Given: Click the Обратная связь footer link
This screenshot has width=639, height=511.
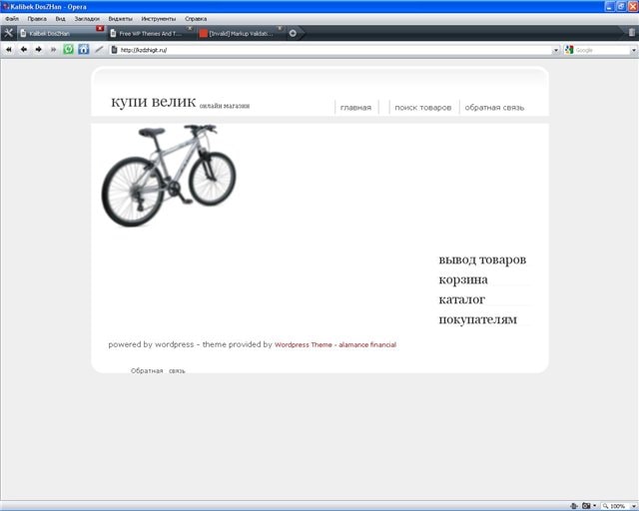Looking at the screenshot, I should 158,371.
